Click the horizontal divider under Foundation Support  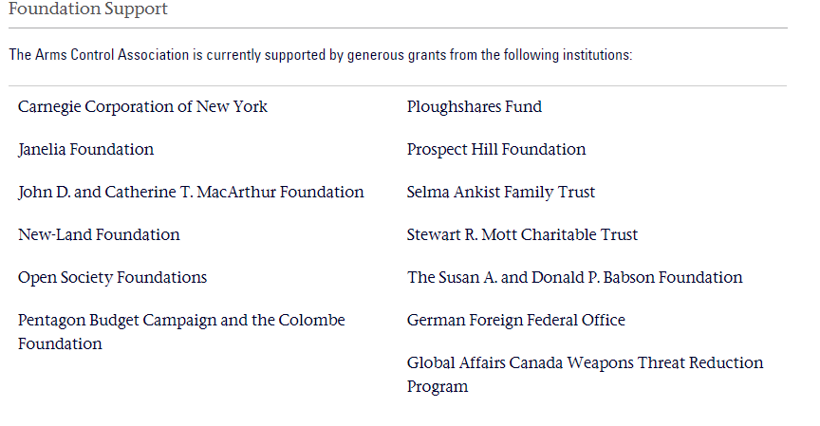click(x=398, y=28)
